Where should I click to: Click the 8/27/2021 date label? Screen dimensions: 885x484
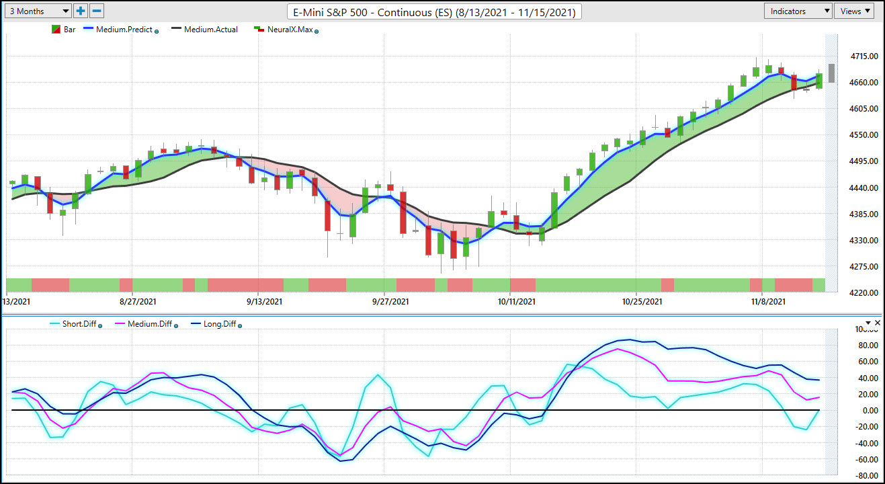click(x=138, y=302)
